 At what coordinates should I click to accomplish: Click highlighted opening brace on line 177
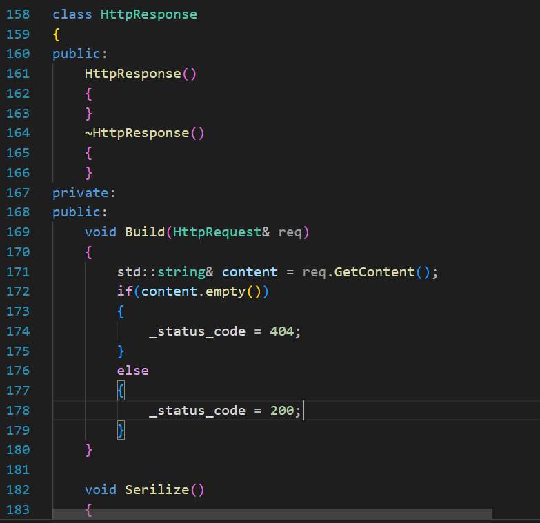(121, 391)
